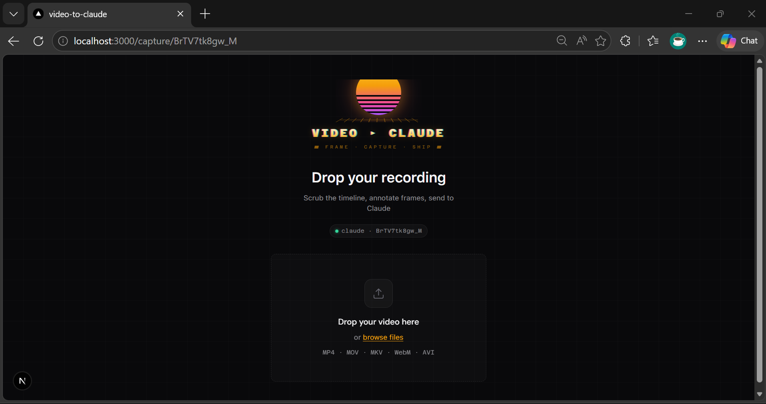Click the Drop your recording heading

378,178
